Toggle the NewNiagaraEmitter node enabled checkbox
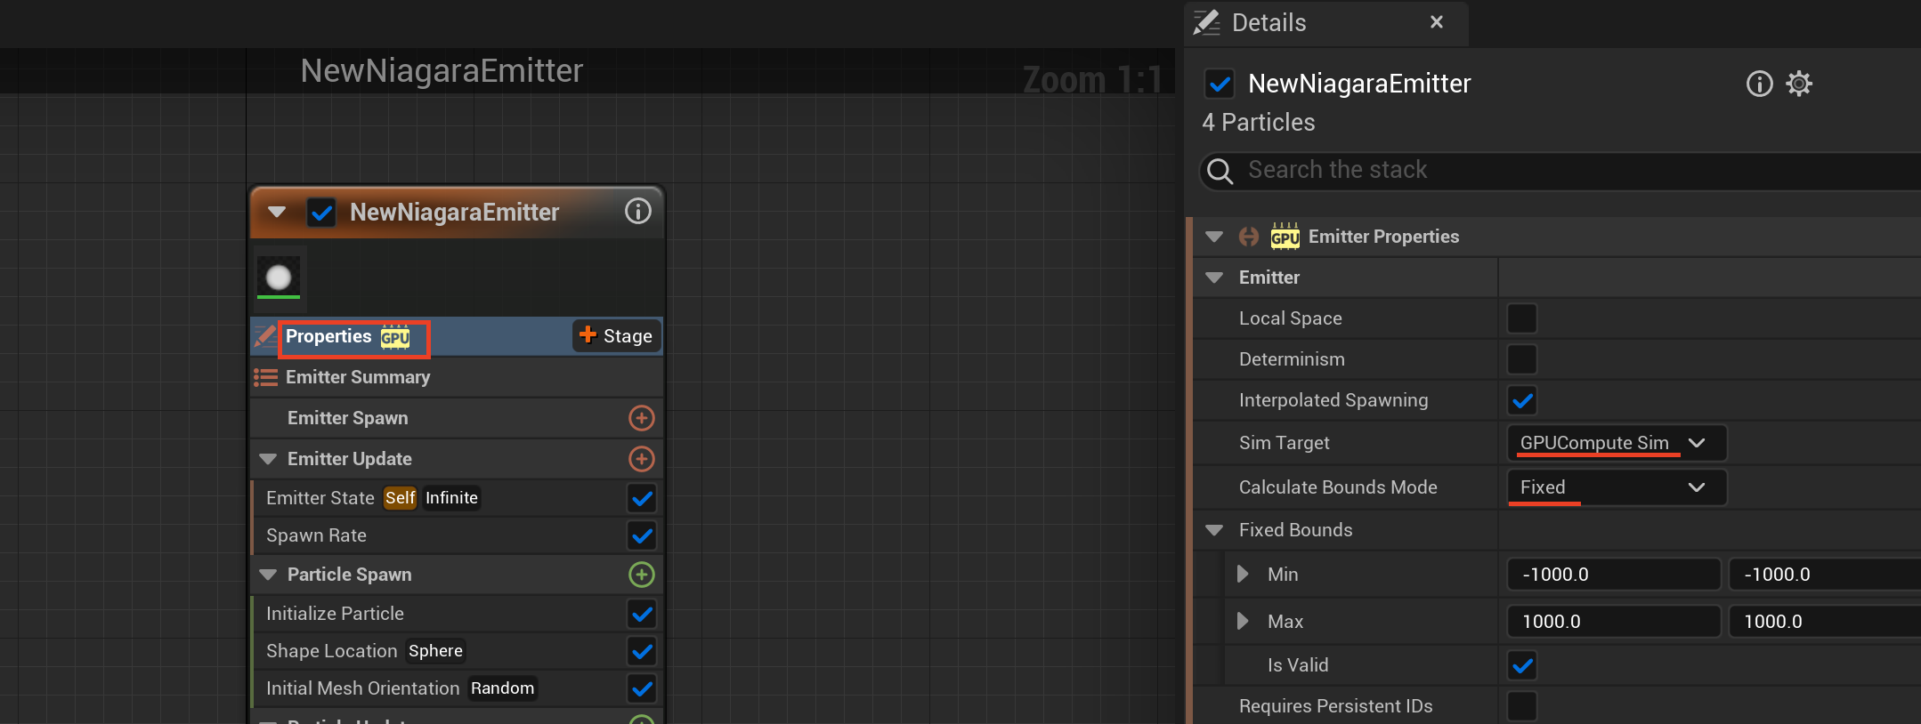Screen dimensions: 1921x724 [x=321, y=213]
